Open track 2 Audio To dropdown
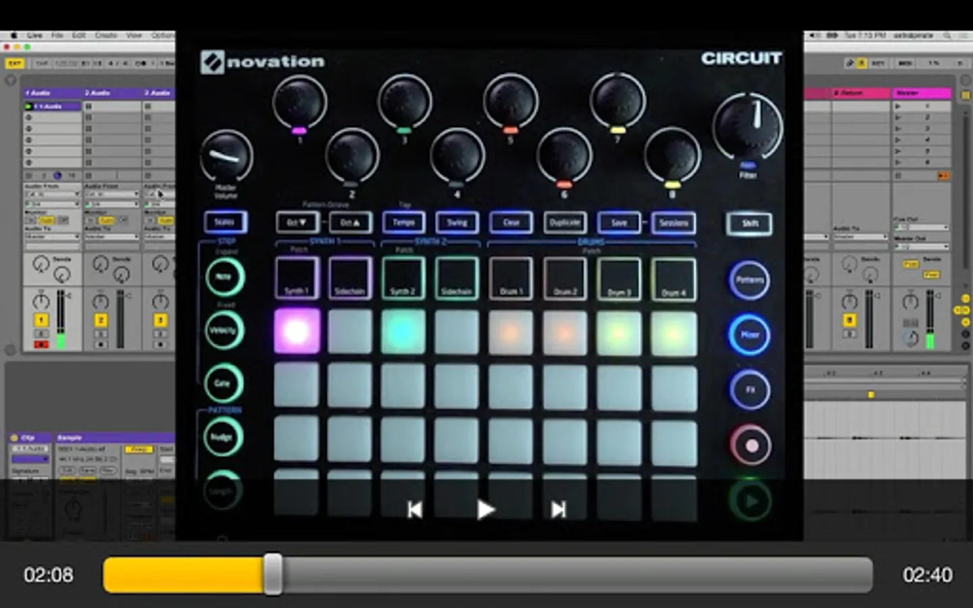Viewport: 973px width, 608px height. (111, 237)
